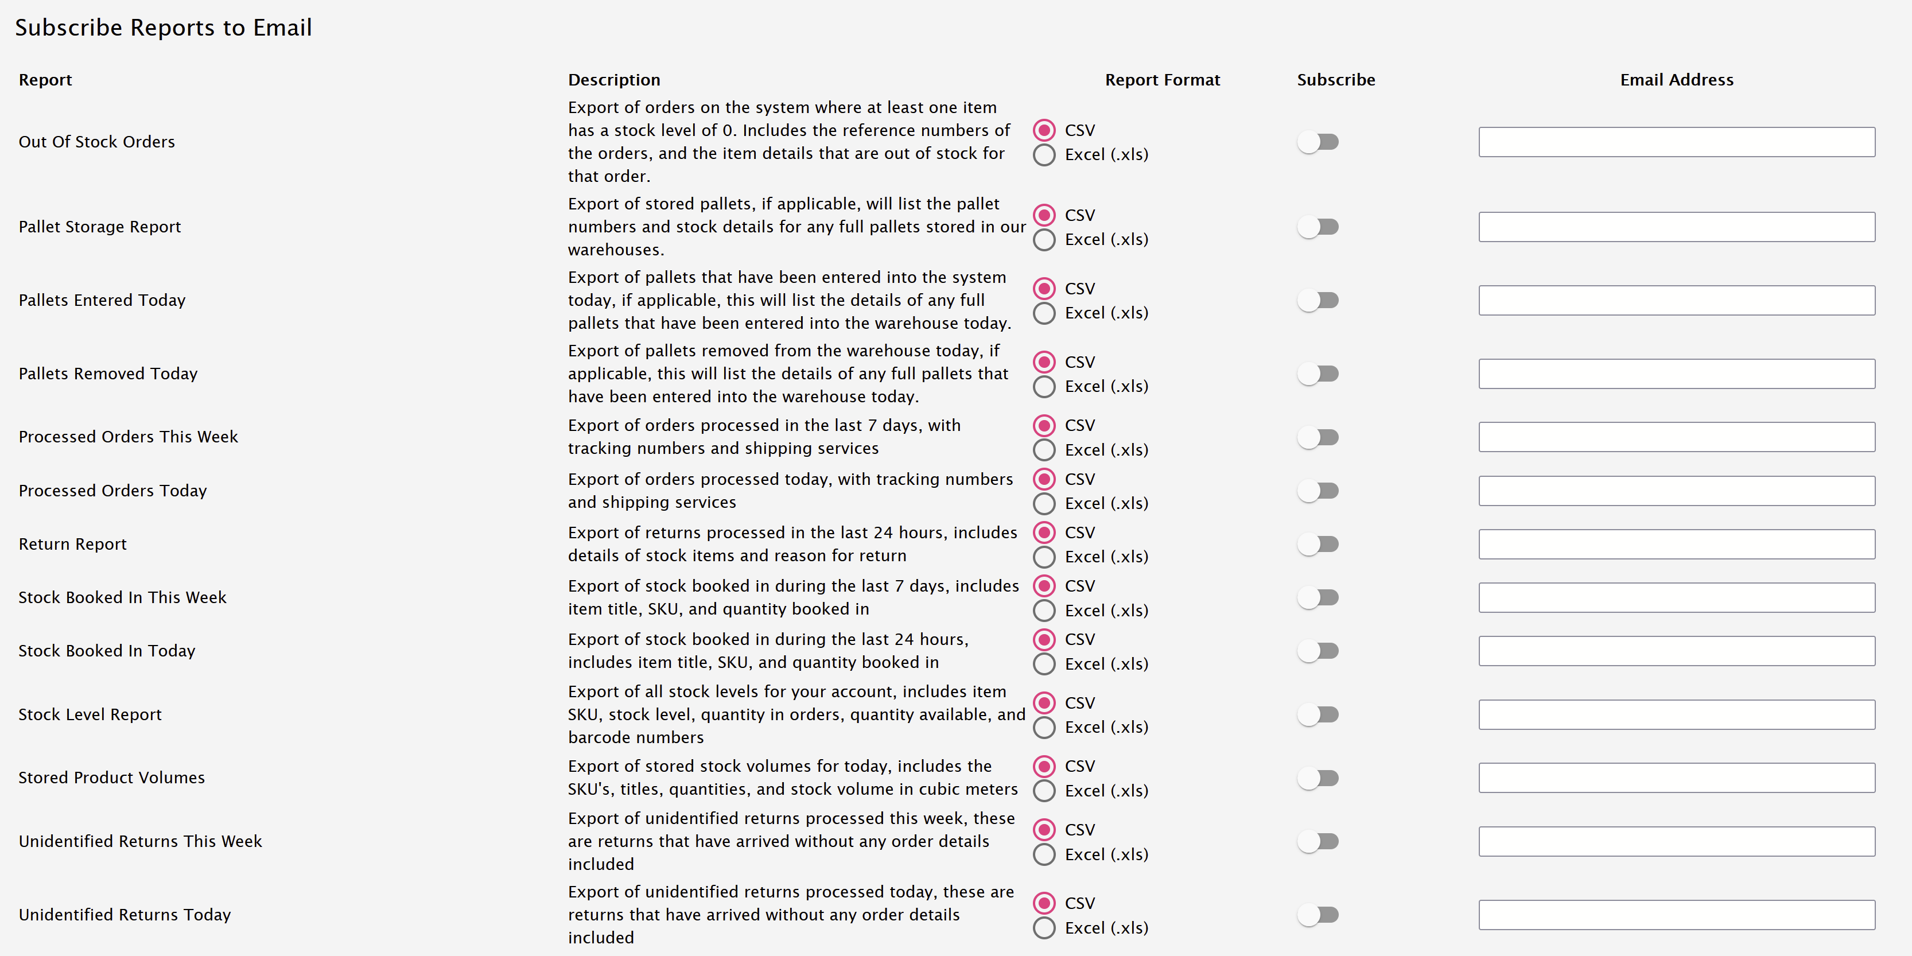1912x956 pixels.
Task: Toggle subscribe for Unidentified Returns Today
Action: (x=1318, y=915)
